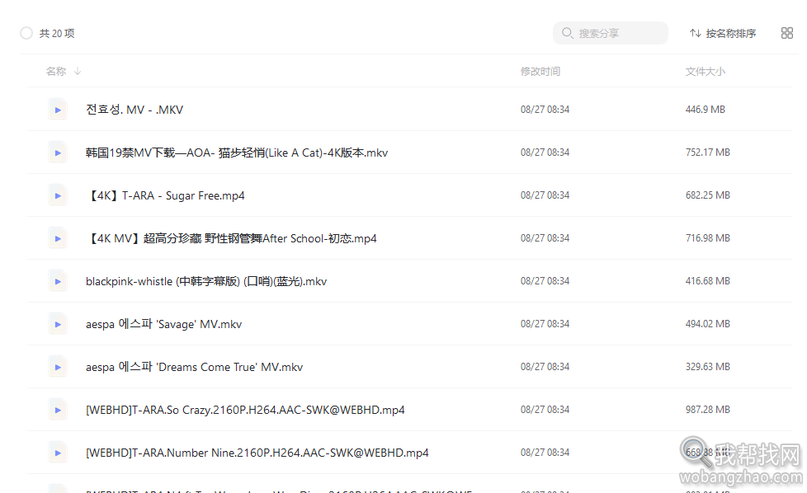807x493 pixels.
Task: Click the 共 20 项 item count label
Action: [x=57, y=34]
